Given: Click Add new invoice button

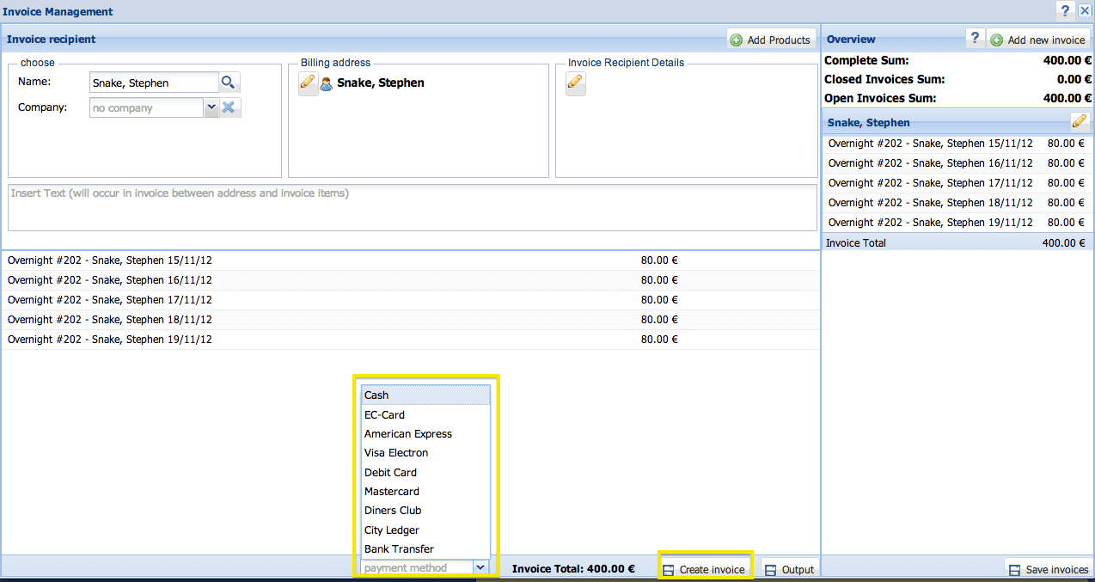Looking at the screenshot, I should 1038,40.
